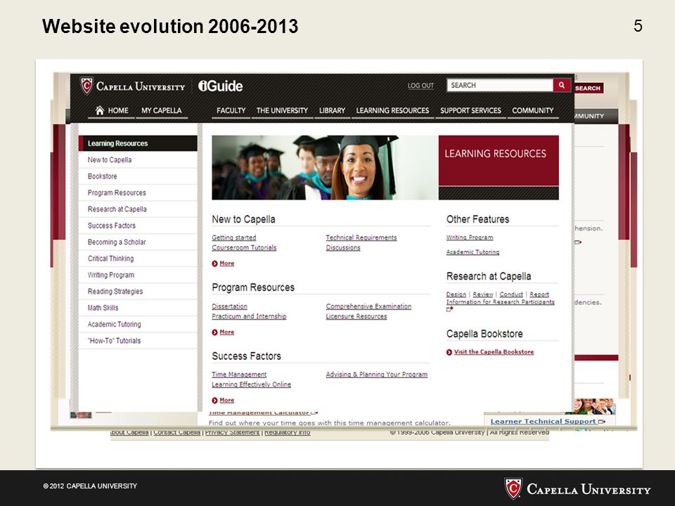
Task: Open the Practicum and Internship link
Action: pyautogui.click(x=249, y=316)
